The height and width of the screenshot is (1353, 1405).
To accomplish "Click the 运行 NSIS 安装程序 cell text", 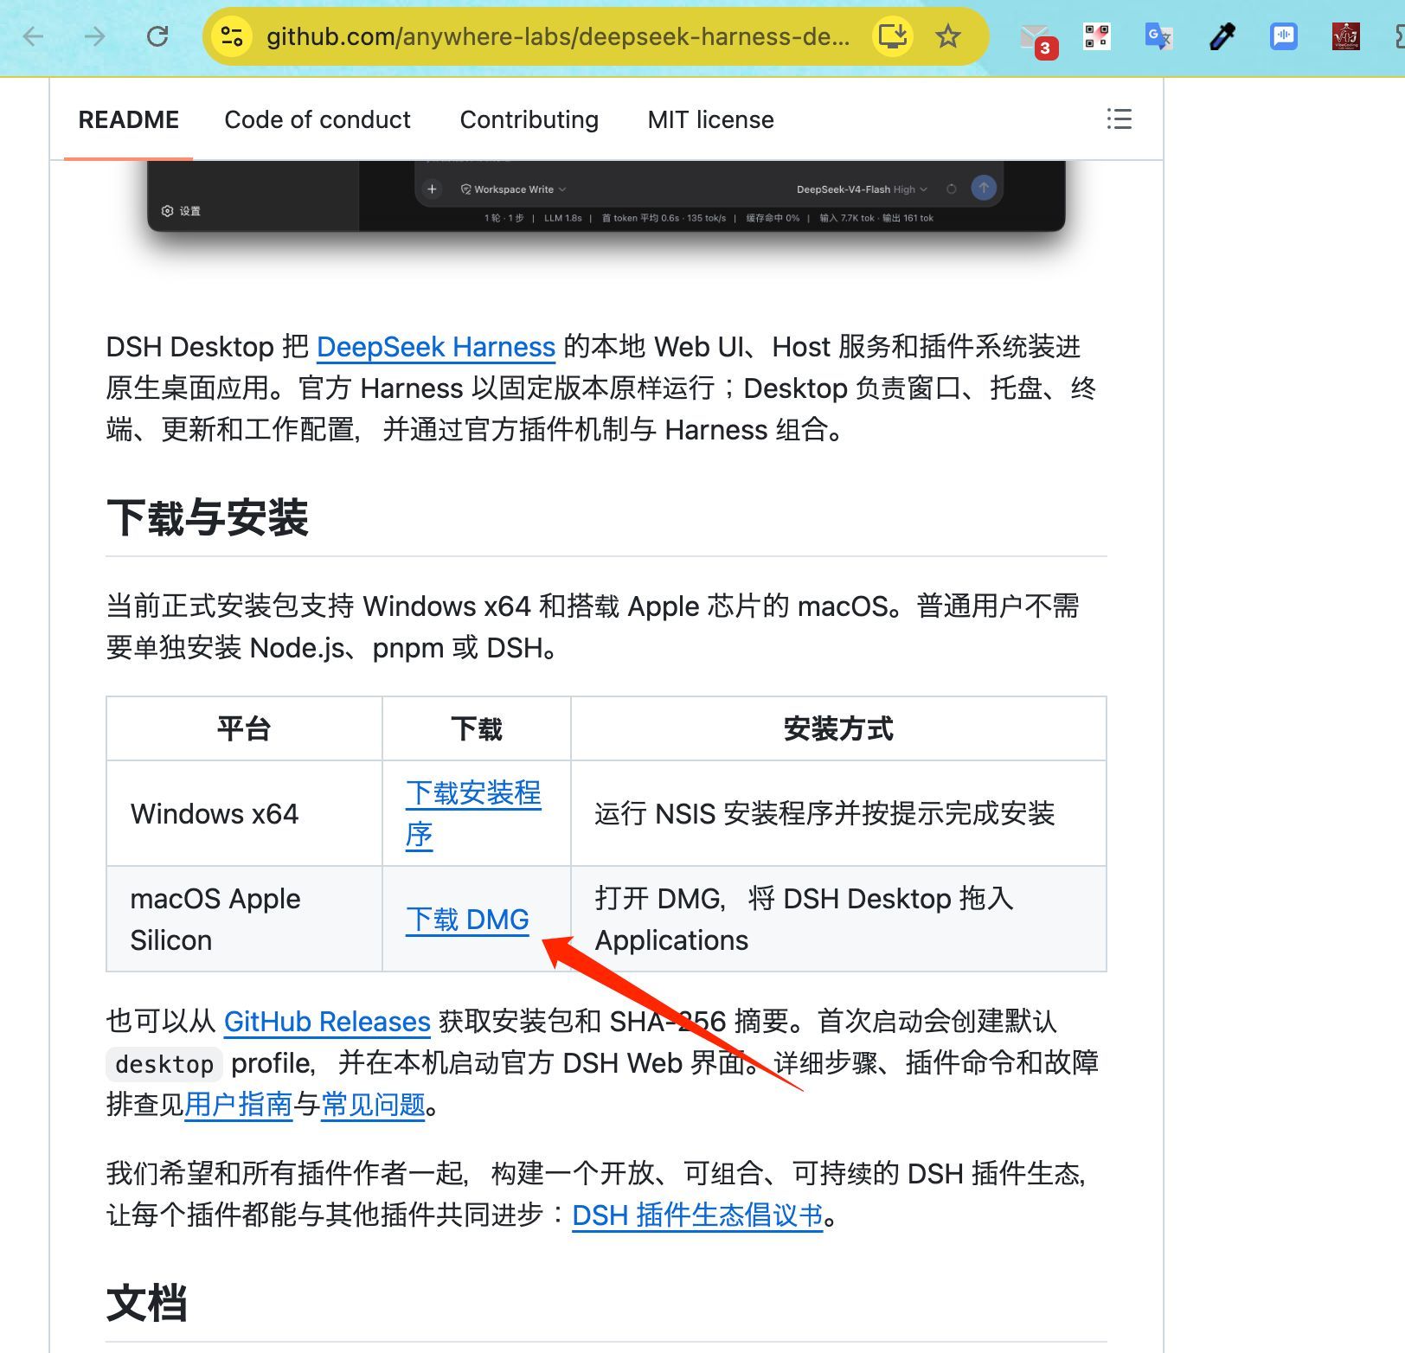I will (824, 814).
